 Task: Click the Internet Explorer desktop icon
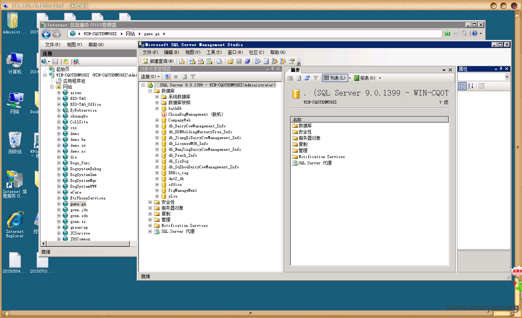tap(15, 224)
